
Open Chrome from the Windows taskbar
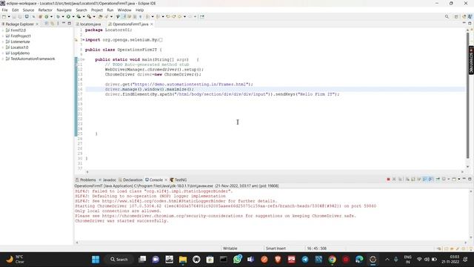tap(333, 260)
